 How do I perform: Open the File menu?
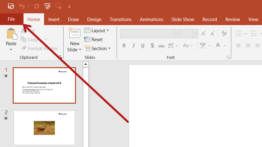coord(11,19)
